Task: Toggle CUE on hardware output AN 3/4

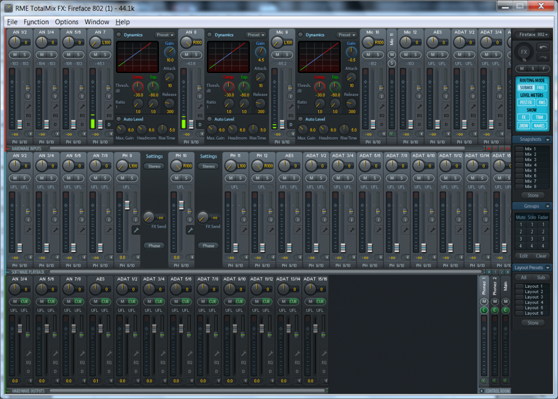Action: click(x=25, y=301)
